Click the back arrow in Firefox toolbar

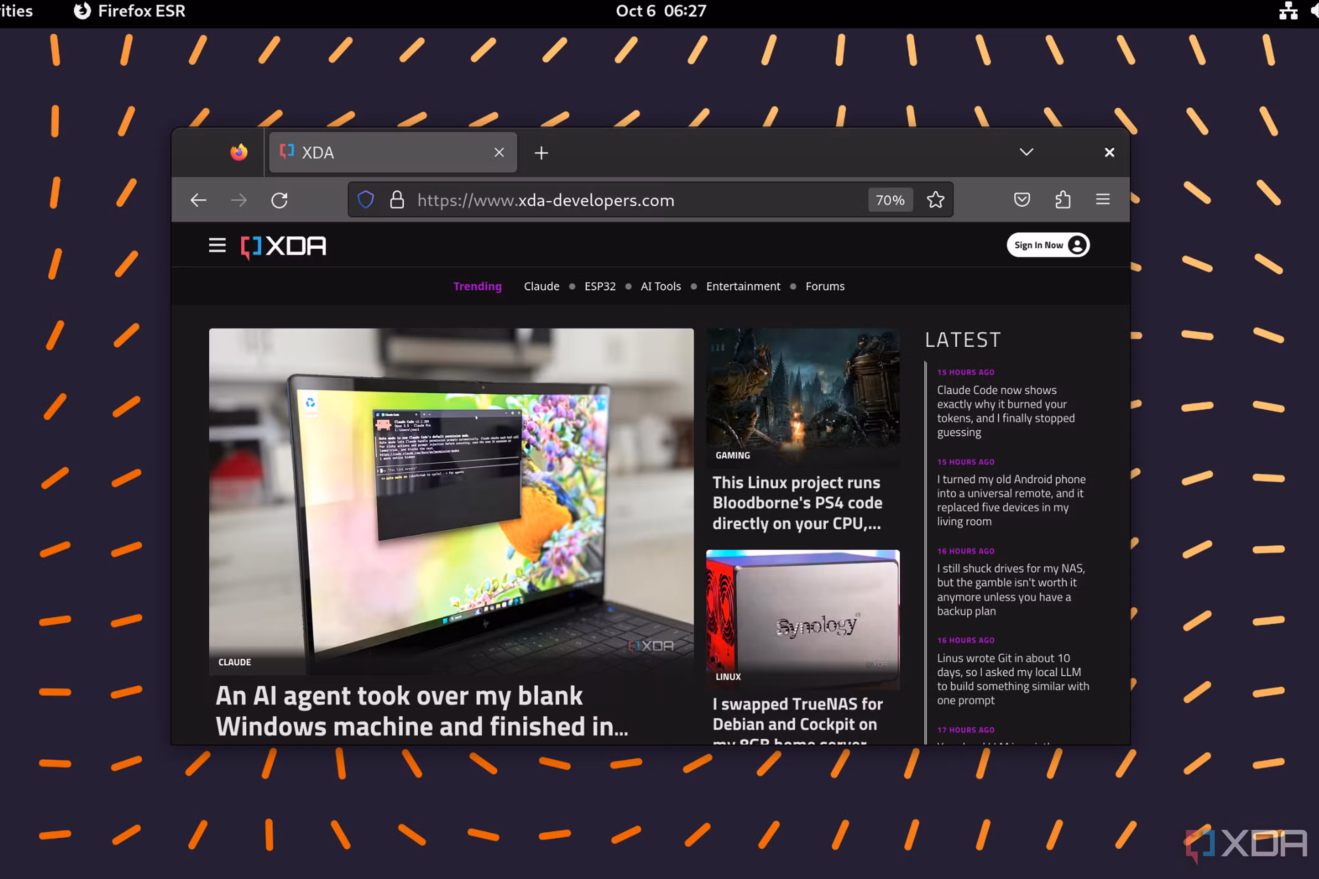[198, 200]
